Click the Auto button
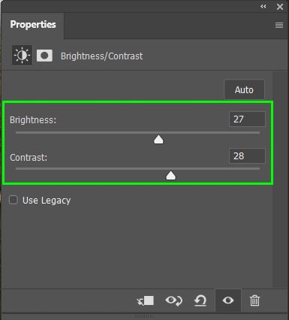 244,89
